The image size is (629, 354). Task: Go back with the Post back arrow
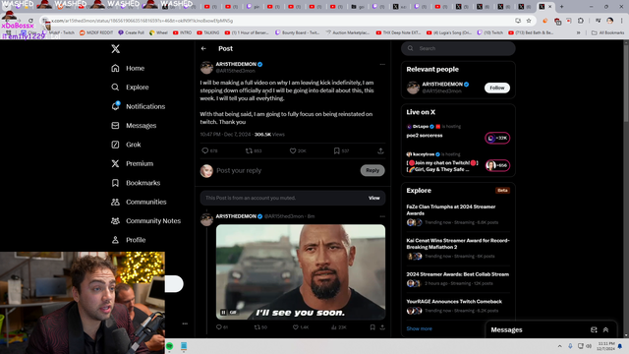click(203, 48)
